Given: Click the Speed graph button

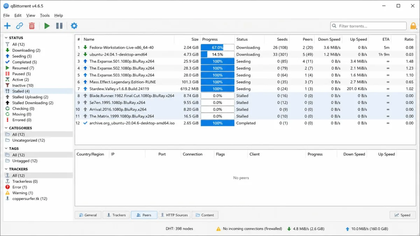Looking at the screenshot, I should [402, 215].
